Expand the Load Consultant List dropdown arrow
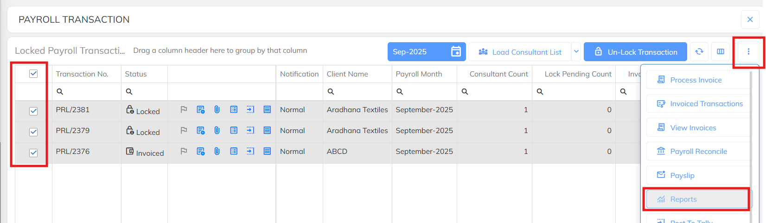Image resolution: width=766 pixels, height=223 pixels. pos(576,51)
